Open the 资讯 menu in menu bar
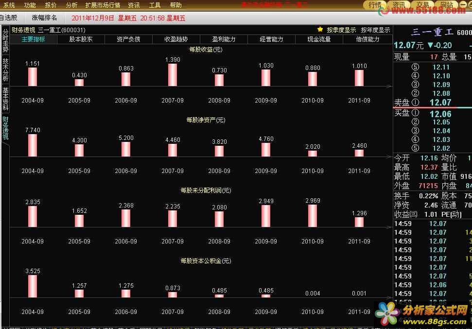 point(134,5)
